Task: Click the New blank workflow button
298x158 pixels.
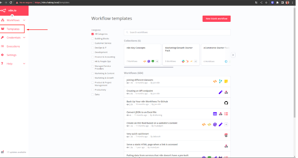Action: pyautogui.click(x=216, y=18)
